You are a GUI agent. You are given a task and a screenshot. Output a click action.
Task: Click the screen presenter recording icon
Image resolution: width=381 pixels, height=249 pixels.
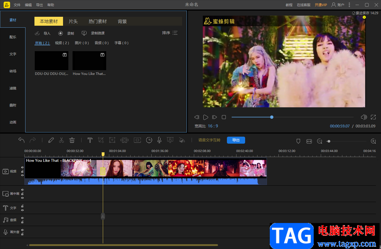click(170, 140)
